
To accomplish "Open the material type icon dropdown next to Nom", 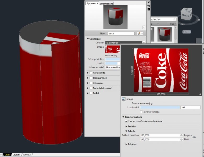I will (140, 33).
